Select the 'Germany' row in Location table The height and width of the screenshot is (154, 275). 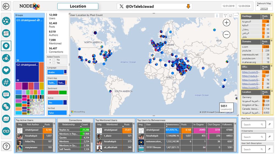255,97
